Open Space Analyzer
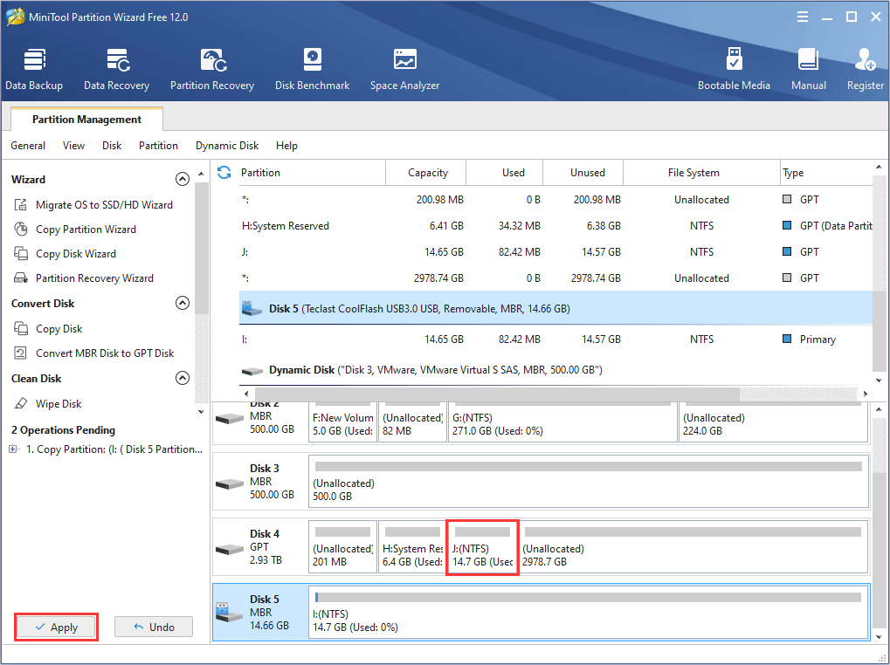 [404, 69]
